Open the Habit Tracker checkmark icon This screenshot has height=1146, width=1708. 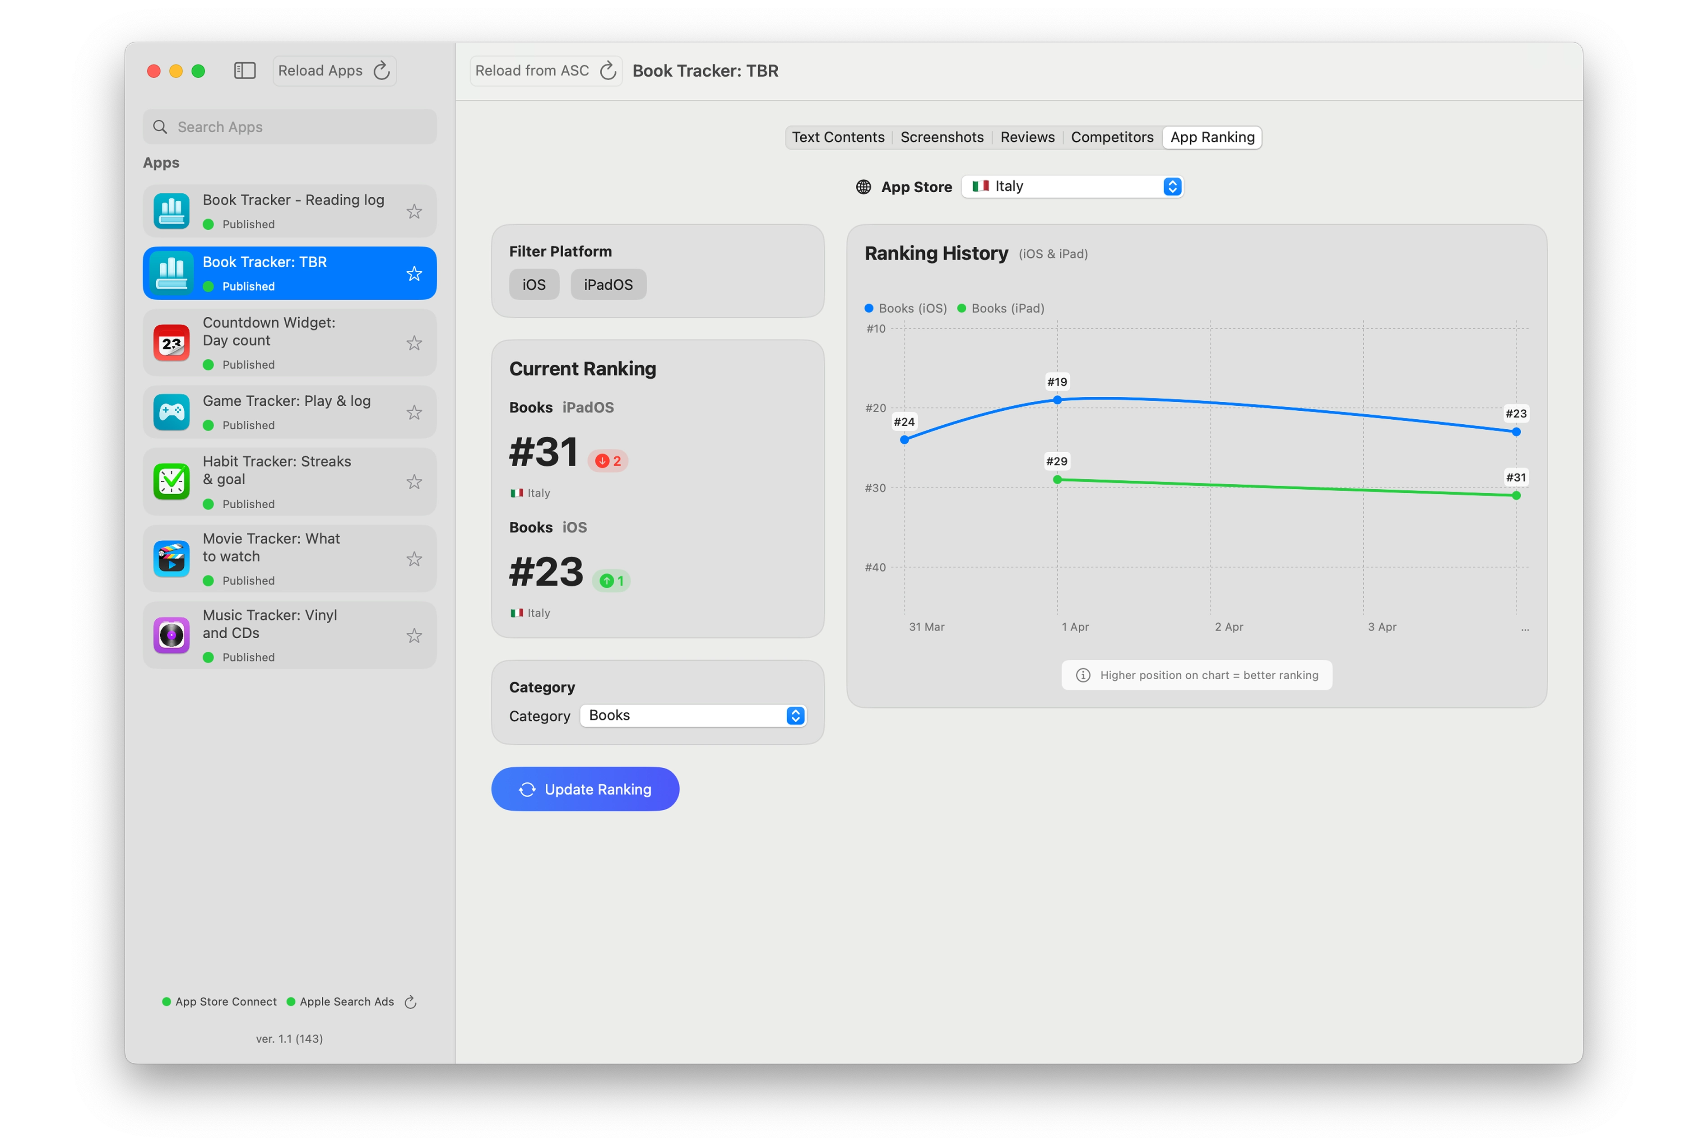click(172, 482)
